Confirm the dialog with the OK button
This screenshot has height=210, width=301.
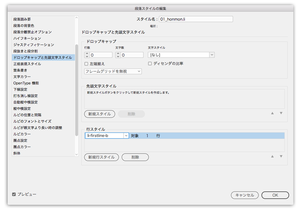coord(275,195)
